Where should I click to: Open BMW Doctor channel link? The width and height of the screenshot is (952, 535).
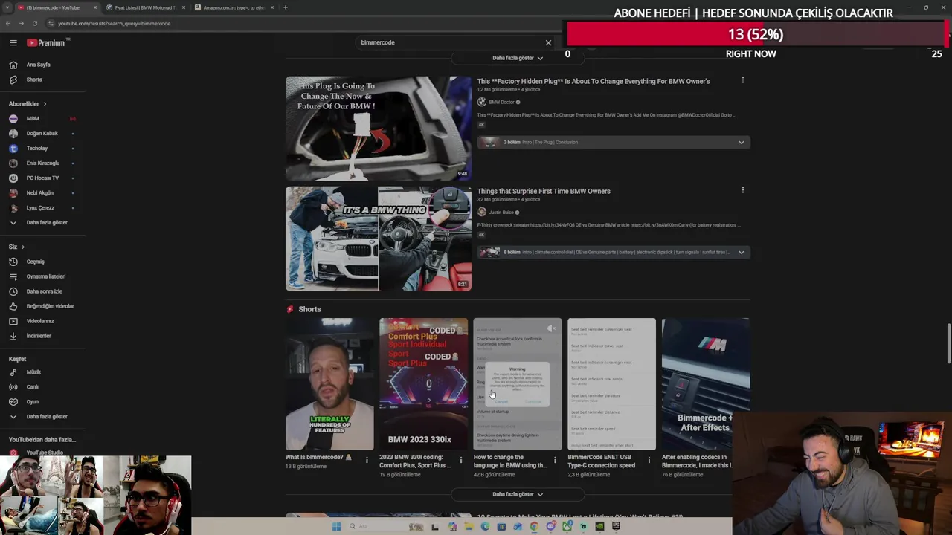point(501,102)
